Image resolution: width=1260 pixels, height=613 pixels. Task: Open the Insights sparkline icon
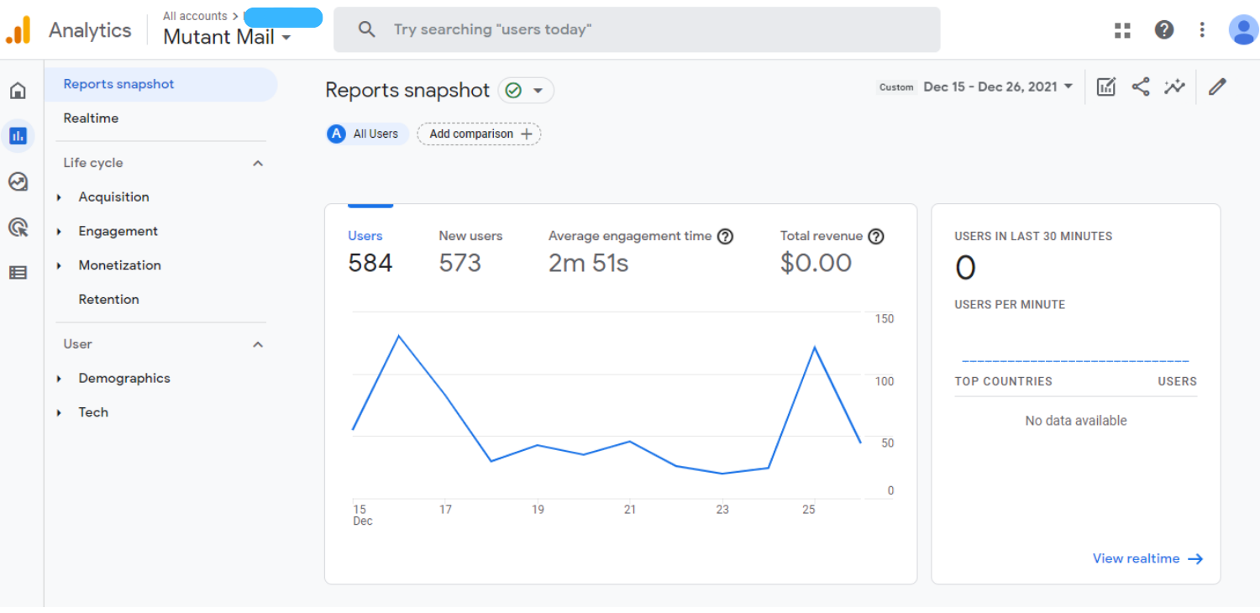[1174, 86]
